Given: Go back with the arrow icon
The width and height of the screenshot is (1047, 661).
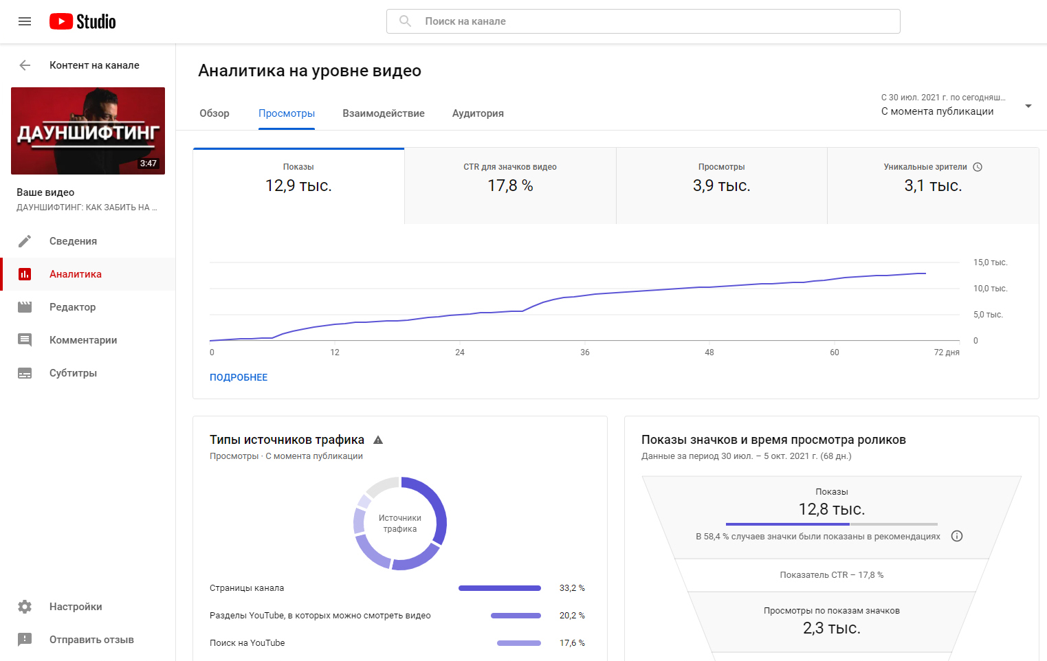Looking at the screenshot, I should click(25, 65).
